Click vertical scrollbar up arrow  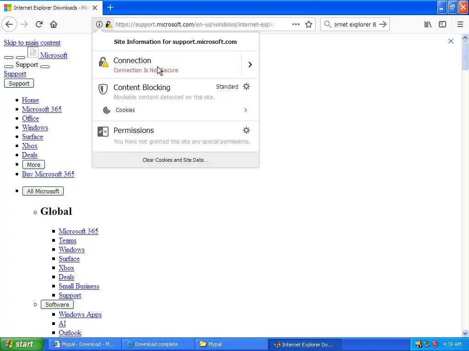(x=465, y=37)
